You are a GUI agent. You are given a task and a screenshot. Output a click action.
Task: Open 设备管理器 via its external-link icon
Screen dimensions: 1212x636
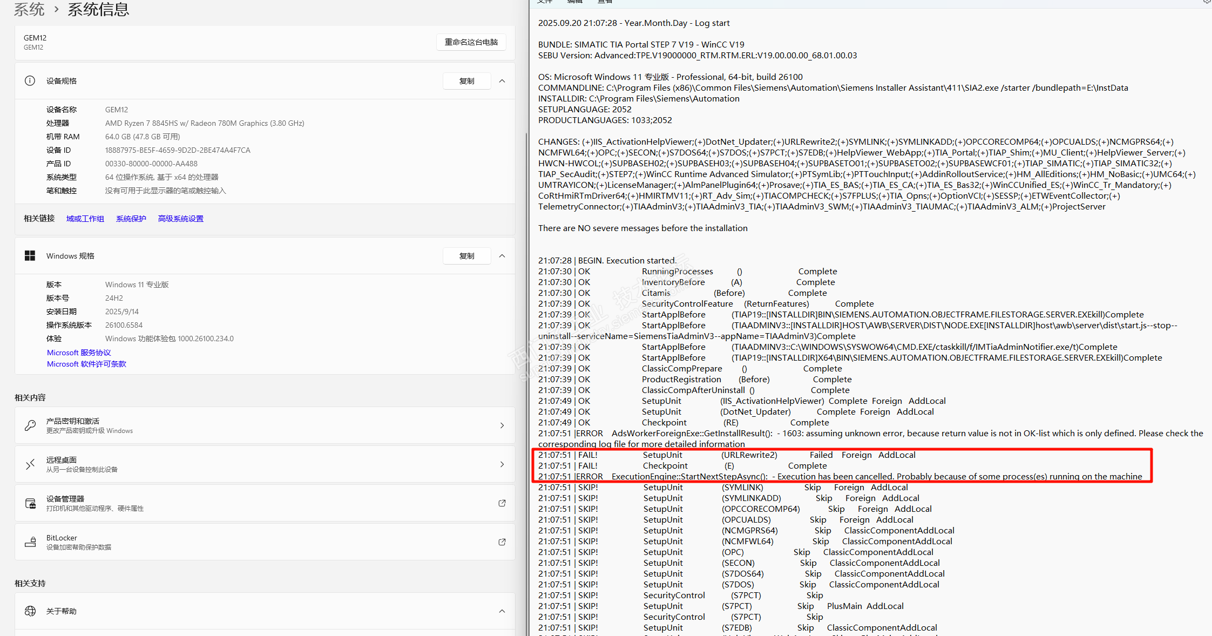502,503
